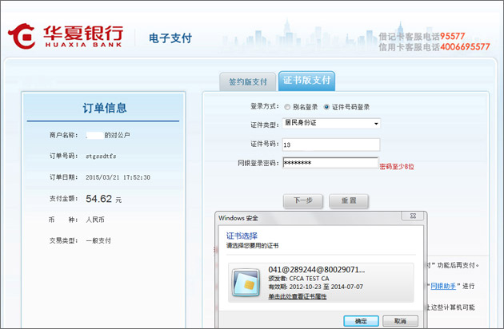Click the 订单信息 panel title
This screenshot has height=329, width=504.
coord(105,108)
